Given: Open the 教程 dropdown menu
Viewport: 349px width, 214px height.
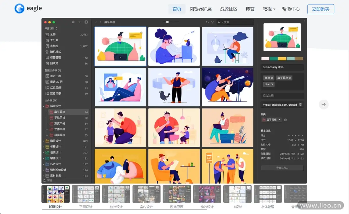Looking at the screenshot, I should (x=269, y=9).
